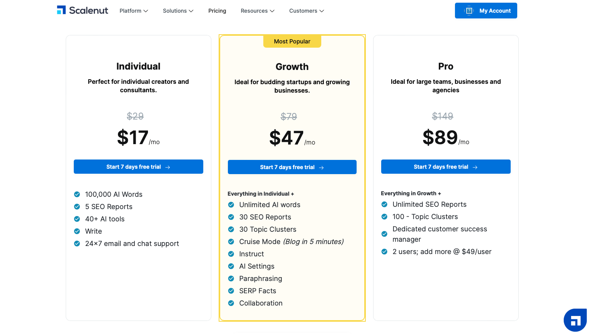The height and width of the screenshot is (334, 591).
Task: Click the checkmark icon beside Cruise Mode
Action: [x=231, y=242]
